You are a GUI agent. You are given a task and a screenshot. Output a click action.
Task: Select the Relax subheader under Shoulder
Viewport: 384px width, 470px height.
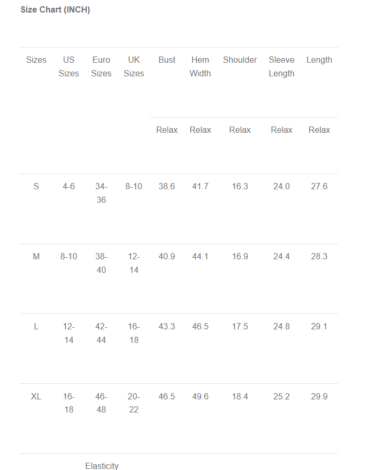[240, 130]
